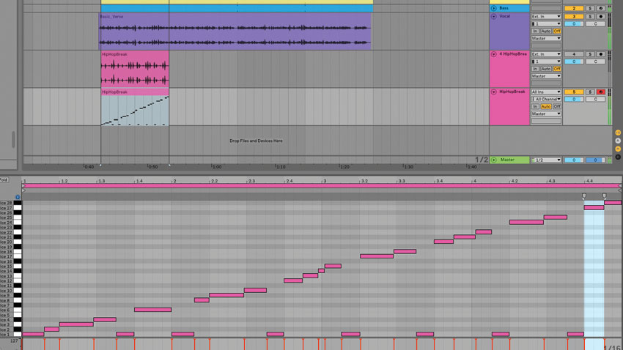Click the Master track label
Viewport: 623px width, 350px height.
(507, 160)
